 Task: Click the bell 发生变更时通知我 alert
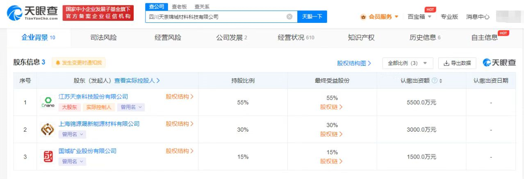pos(79,63)
